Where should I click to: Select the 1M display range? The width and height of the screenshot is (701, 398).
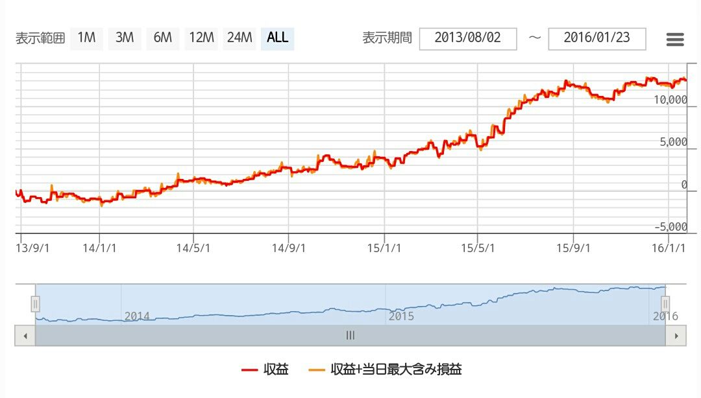coord(86,38)
